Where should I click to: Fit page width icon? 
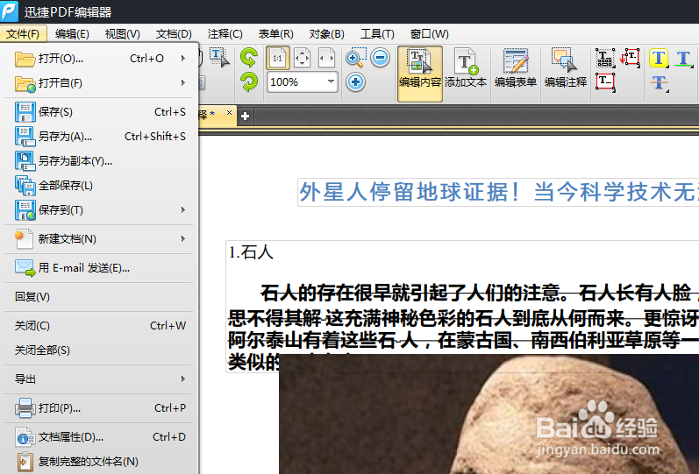326,58
